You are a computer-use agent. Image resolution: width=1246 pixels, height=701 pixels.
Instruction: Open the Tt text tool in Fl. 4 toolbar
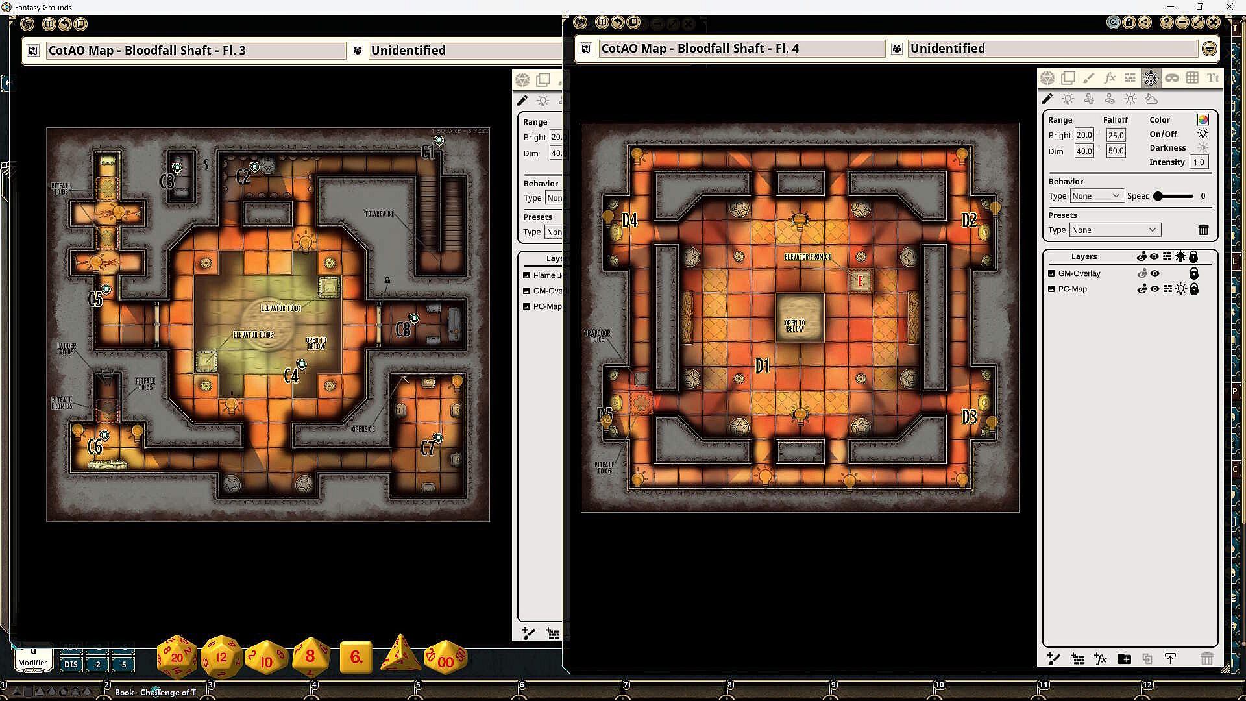coord(1213,79)
